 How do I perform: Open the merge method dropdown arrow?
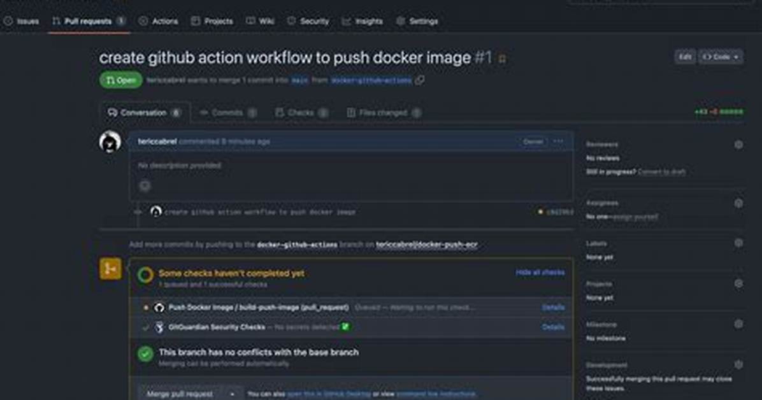pyautogui.click(x=232, y=394)
